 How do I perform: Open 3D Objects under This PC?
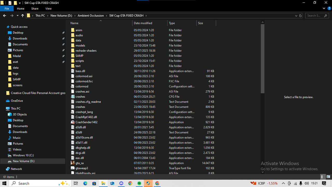[20, 114]
